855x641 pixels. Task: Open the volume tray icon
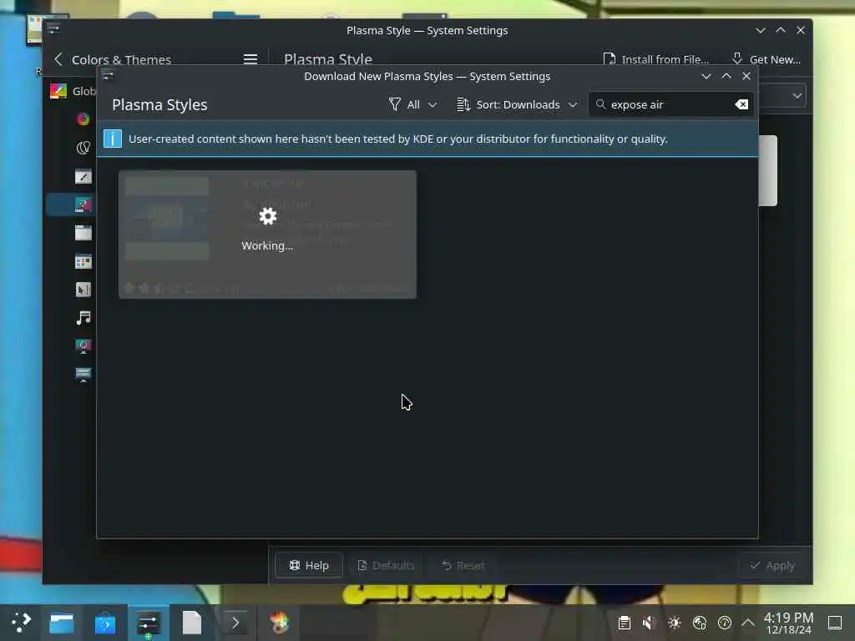coord(649,623)
